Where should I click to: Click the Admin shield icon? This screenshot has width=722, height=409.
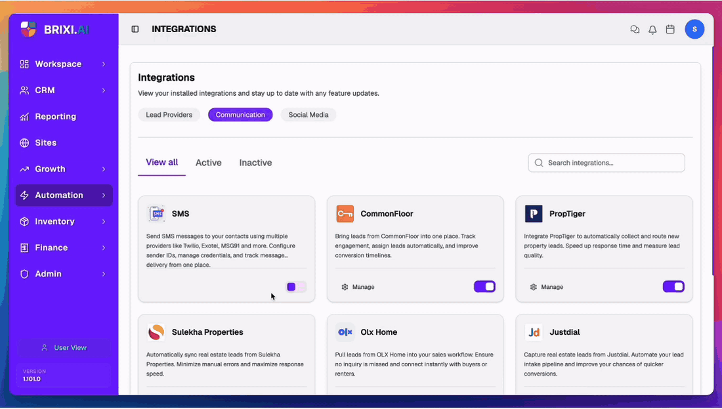[24, 274]
